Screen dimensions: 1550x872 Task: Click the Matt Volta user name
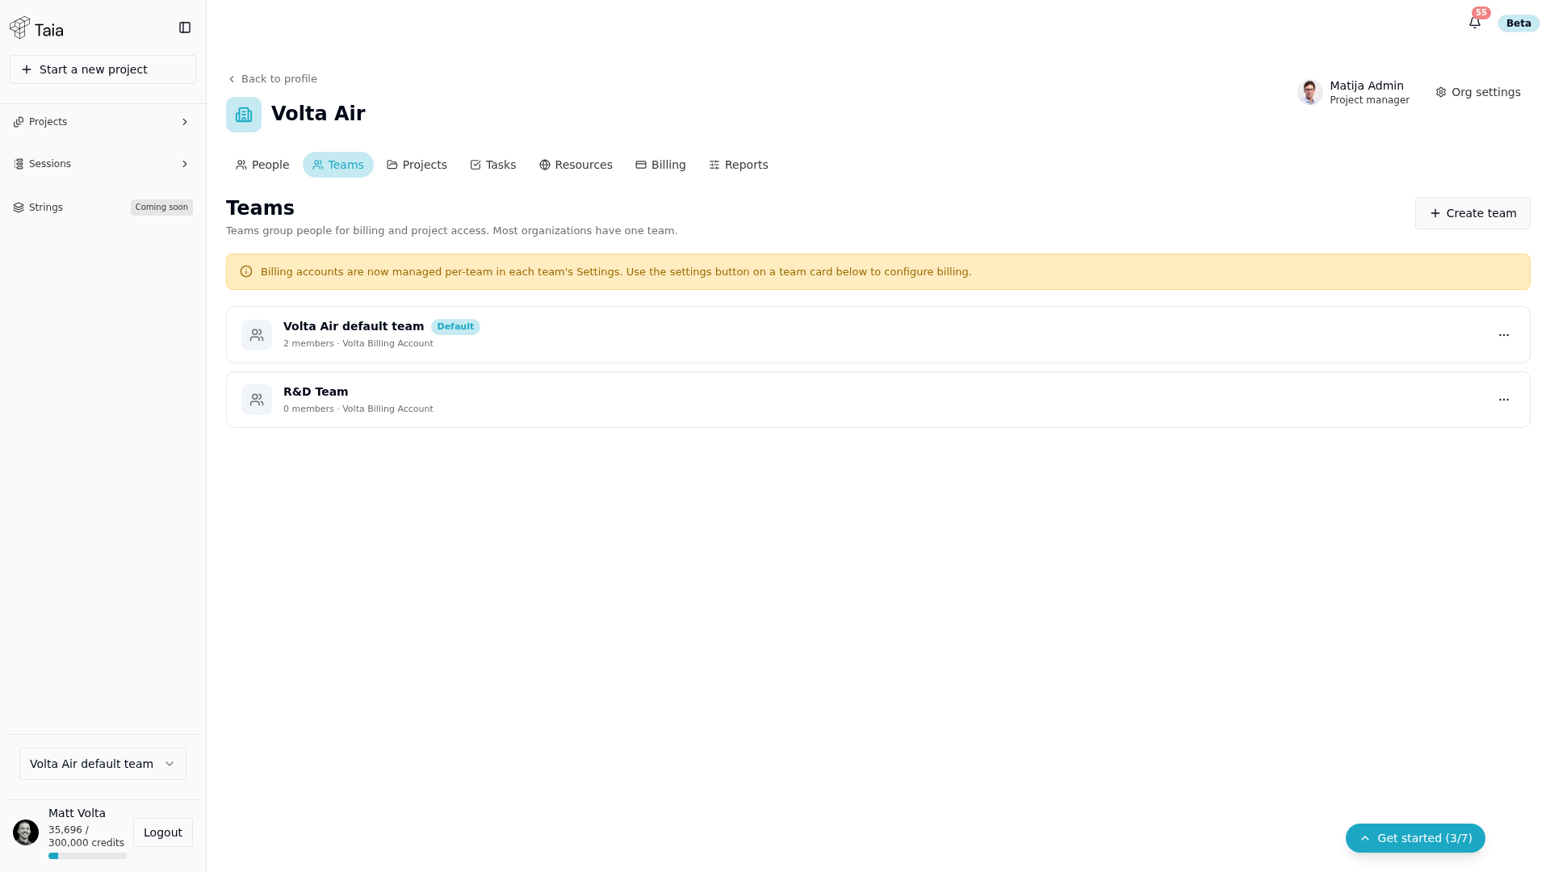click(x=77, y=813)
